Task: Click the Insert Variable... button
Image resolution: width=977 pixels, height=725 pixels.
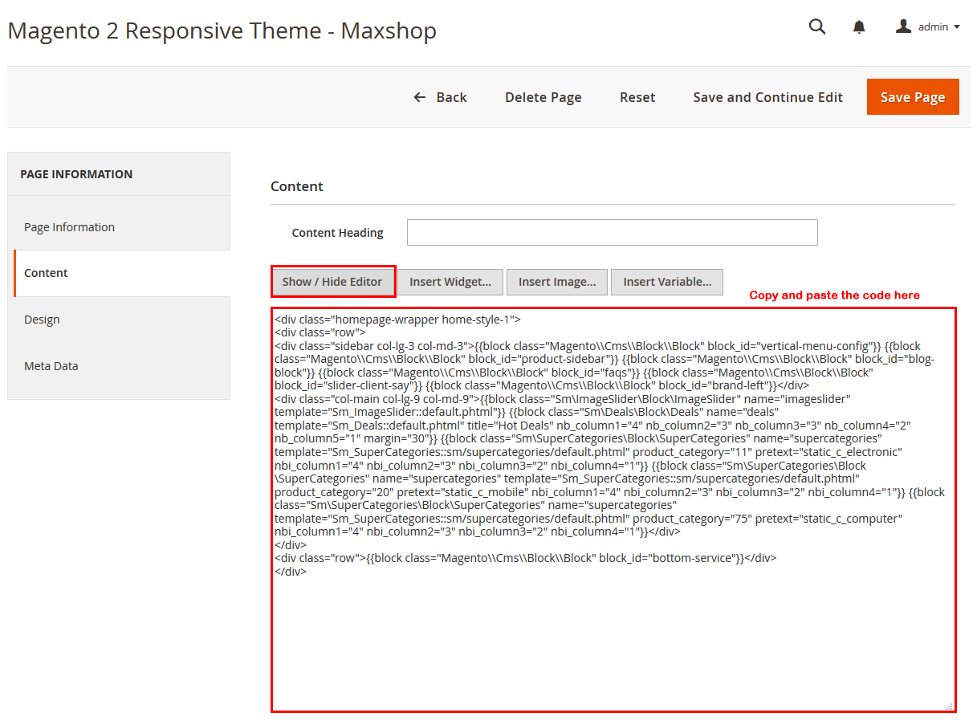Action: [667, 282]
